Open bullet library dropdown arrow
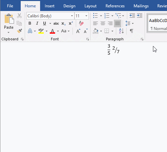 101,16
